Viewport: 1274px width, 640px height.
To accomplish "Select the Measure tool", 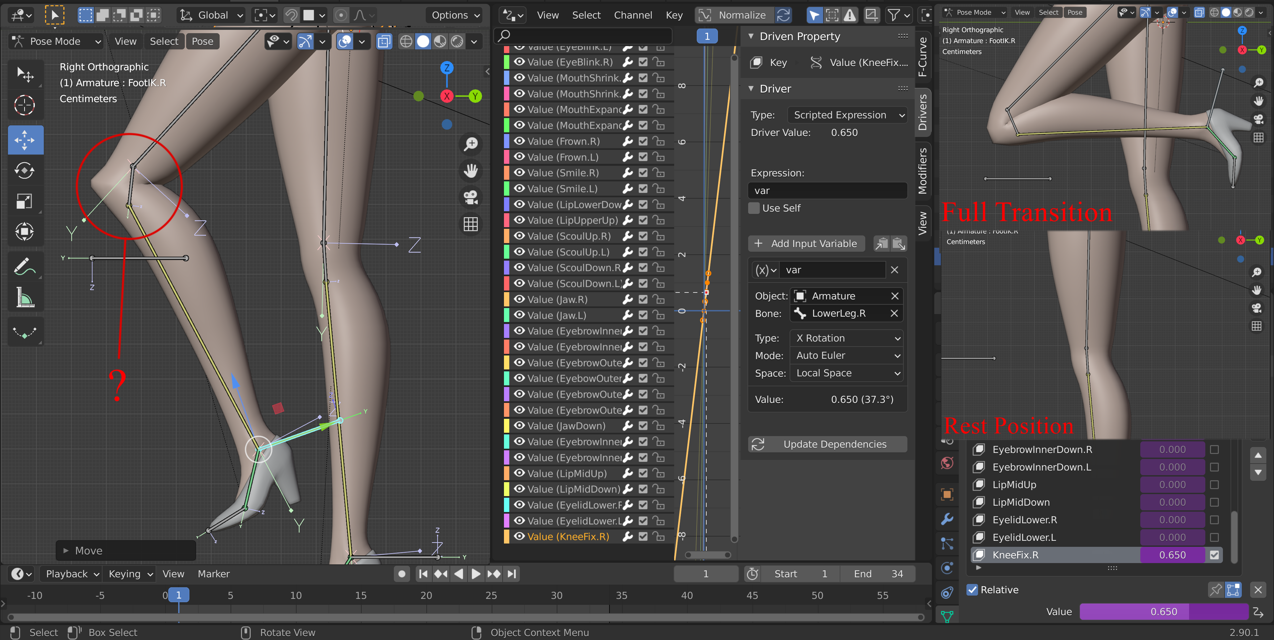I will tap(25, 297).
